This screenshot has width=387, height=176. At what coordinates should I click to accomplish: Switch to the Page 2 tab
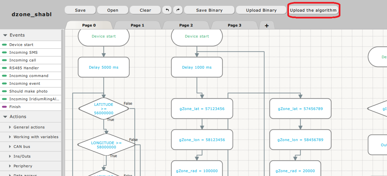[186, 25]
